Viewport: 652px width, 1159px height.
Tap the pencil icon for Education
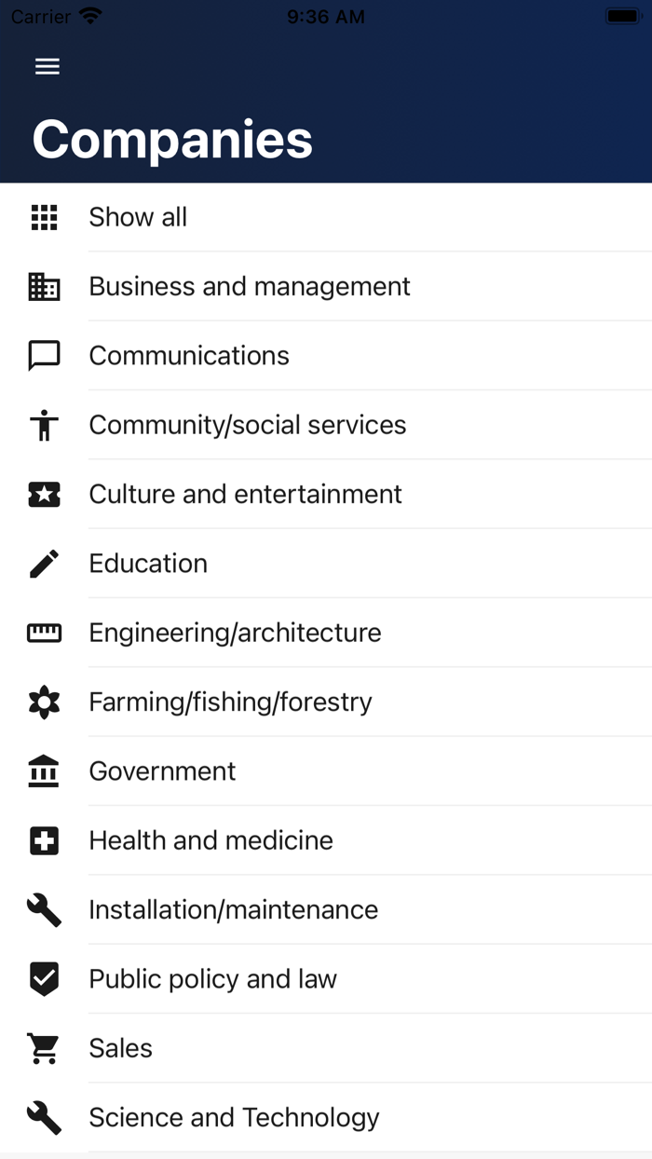44,564
